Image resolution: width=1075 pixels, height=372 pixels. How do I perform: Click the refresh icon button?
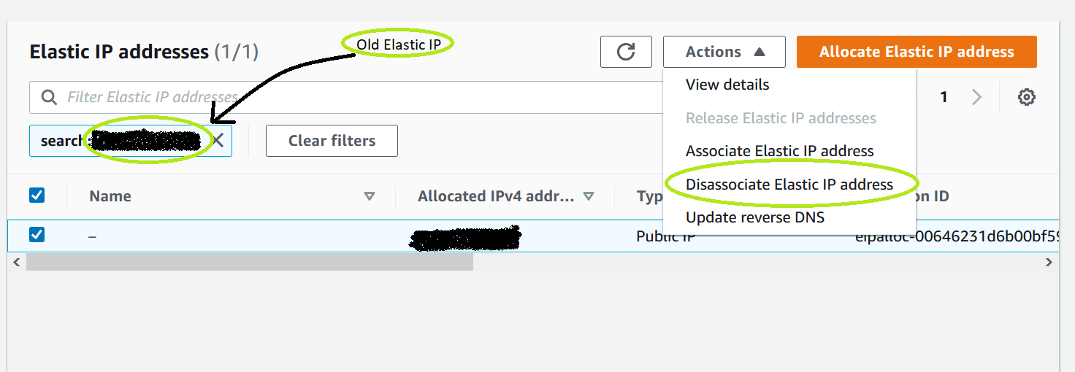point(626,52)
